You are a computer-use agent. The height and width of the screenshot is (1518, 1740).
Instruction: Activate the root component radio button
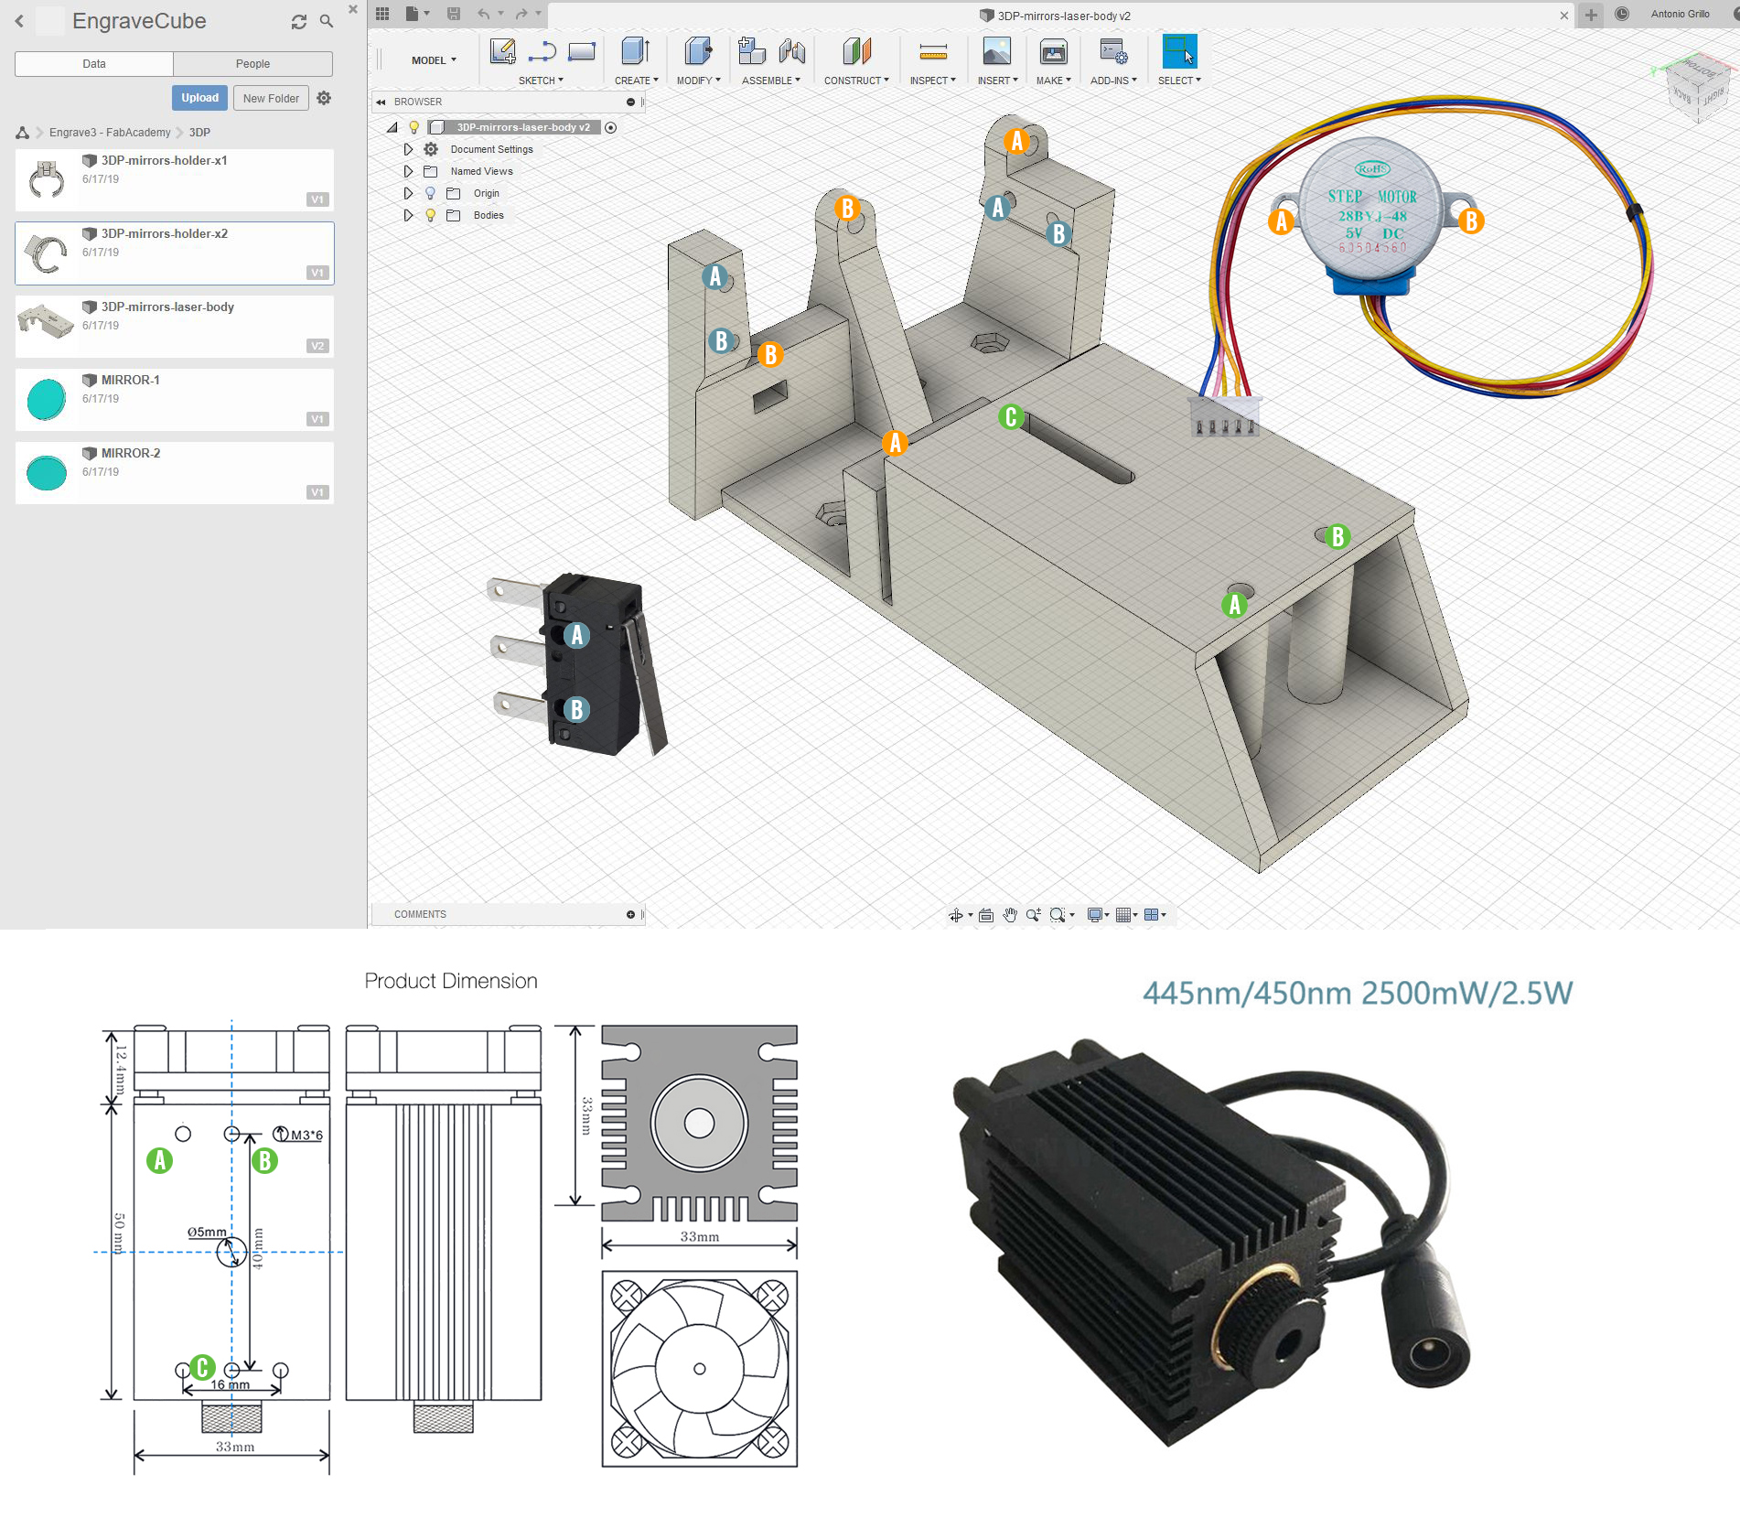coord(611,127)
